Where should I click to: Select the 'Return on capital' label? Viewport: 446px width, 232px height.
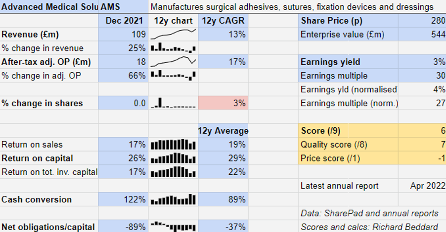click(x=37, y=158)
